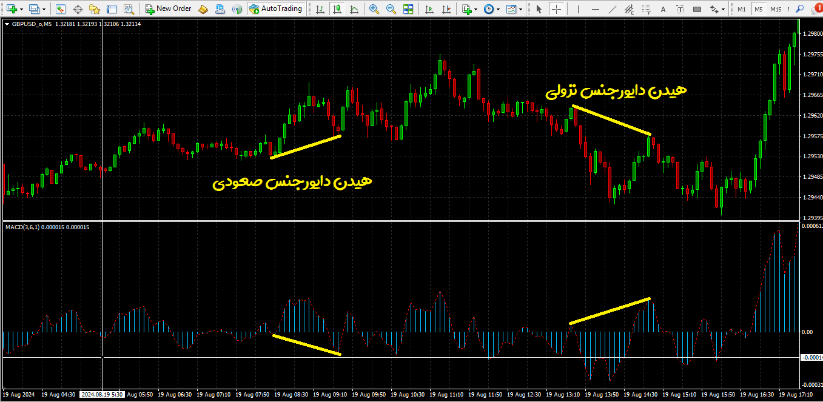Screen dimensions: 823x402
Task: Open the Market Watch window icon
Action: pyautogui.click(x=61, y=9)
